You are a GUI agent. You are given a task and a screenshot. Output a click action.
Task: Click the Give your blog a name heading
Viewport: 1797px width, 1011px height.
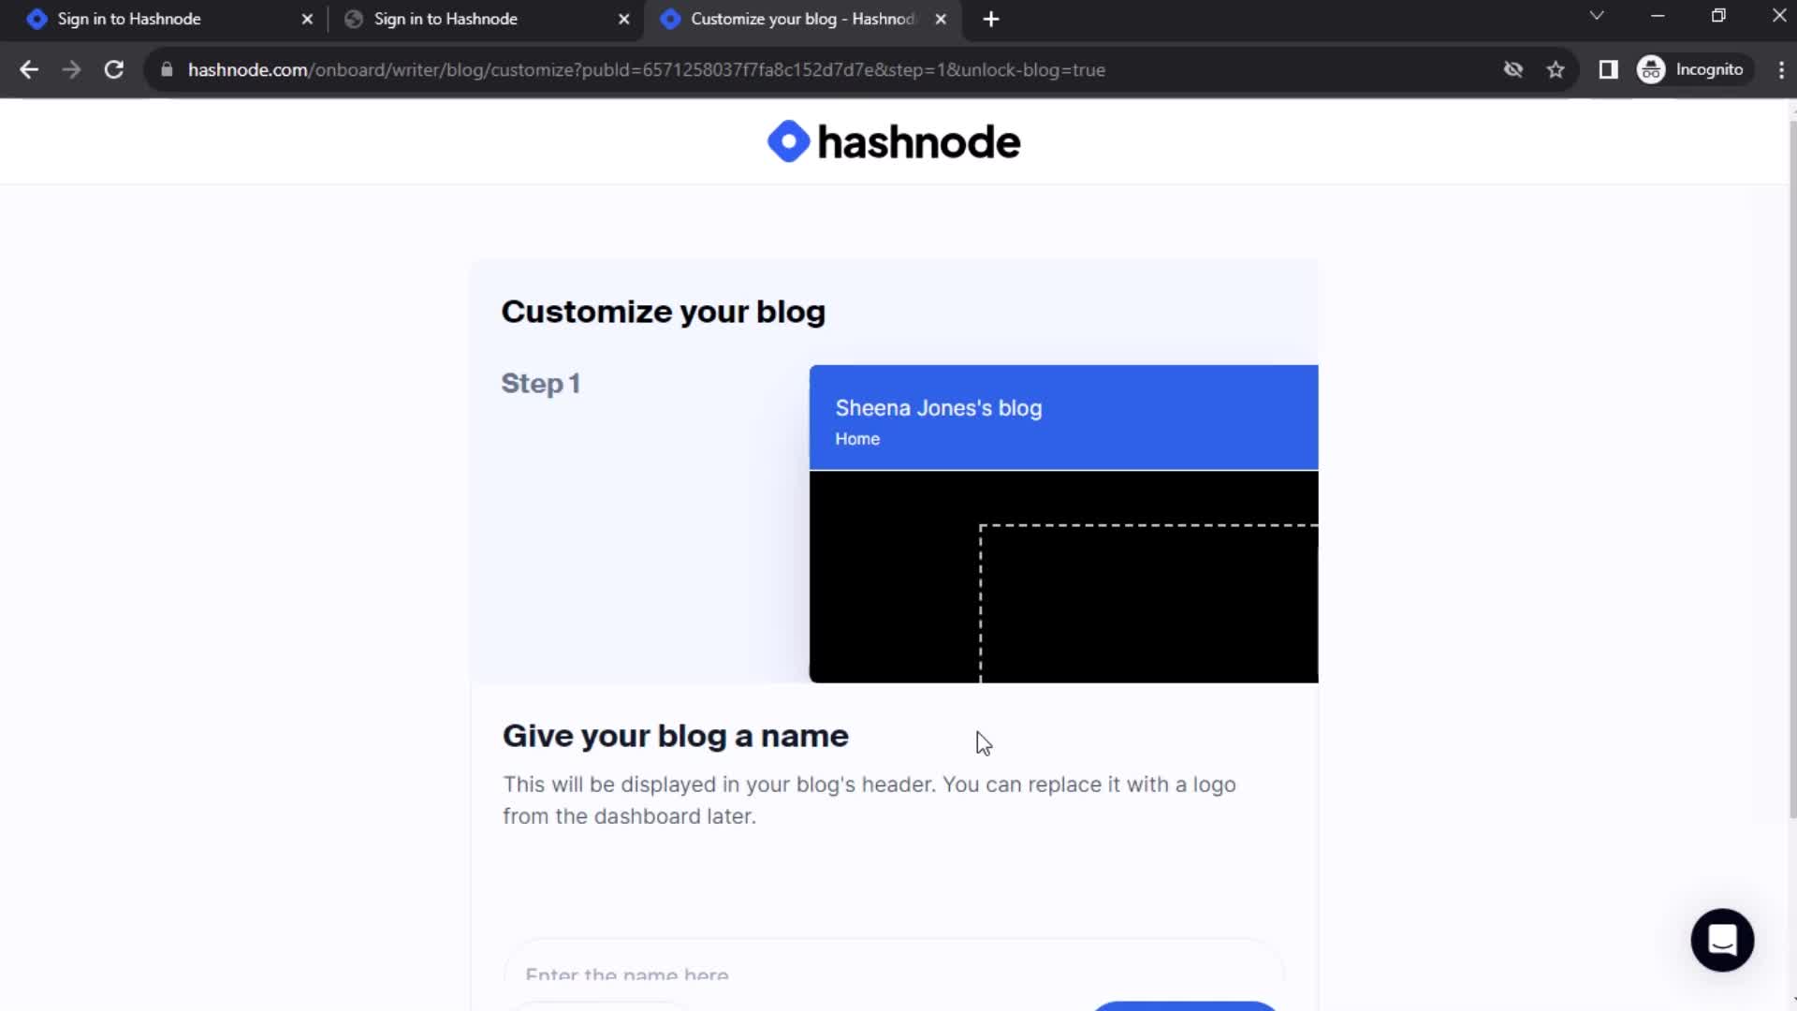[x=676, y=736]
